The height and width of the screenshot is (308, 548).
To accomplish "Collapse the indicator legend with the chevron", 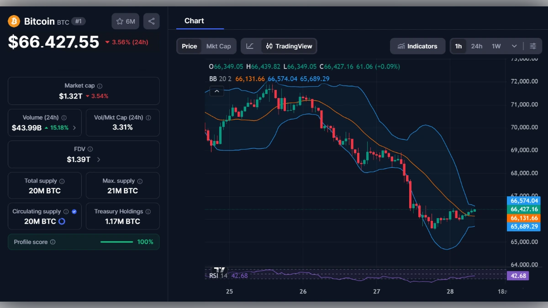I will 217,91.
